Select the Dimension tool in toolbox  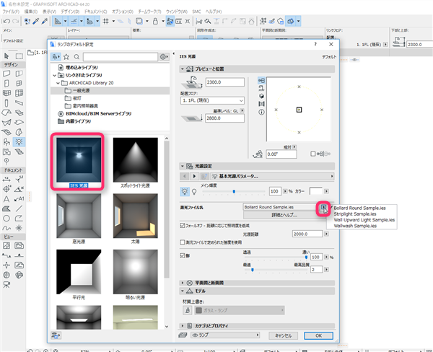[x=6, y=179]
